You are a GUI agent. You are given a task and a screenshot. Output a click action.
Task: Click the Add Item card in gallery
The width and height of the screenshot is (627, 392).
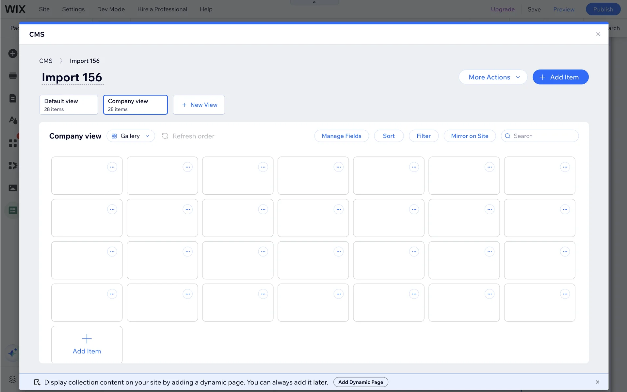point(87,344)
